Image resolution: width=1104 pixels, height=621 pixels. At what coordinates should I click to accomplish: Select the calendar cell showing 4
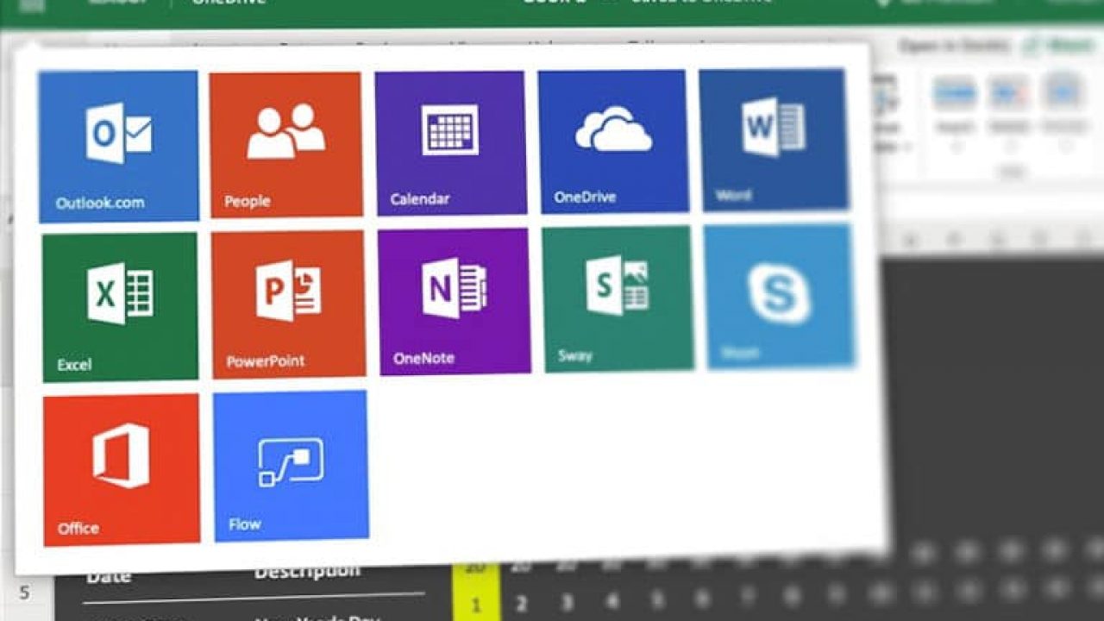pyautogui.click(x=611, y=599)
